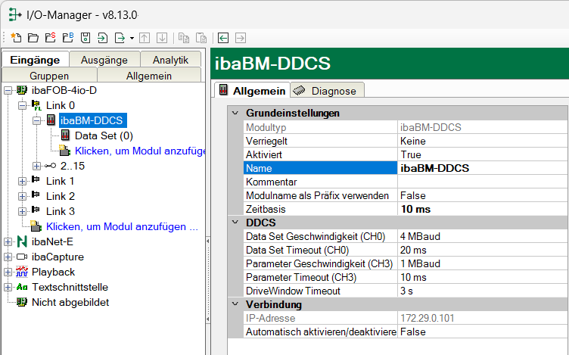Click Playback waveform icon
This screenshot has width=569, height=355.
click(x=22, y=272)
